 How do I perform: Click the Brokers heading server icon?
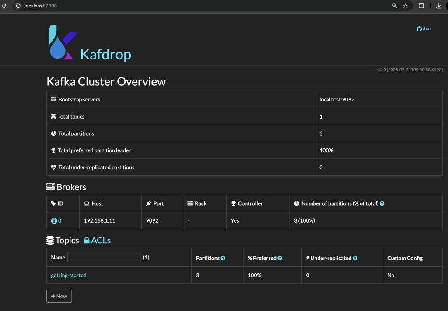pos(51,187)
